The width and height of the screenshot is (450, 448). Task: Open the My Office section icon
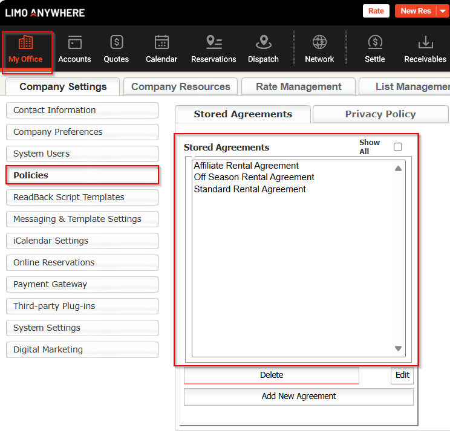tap(25, 43)
